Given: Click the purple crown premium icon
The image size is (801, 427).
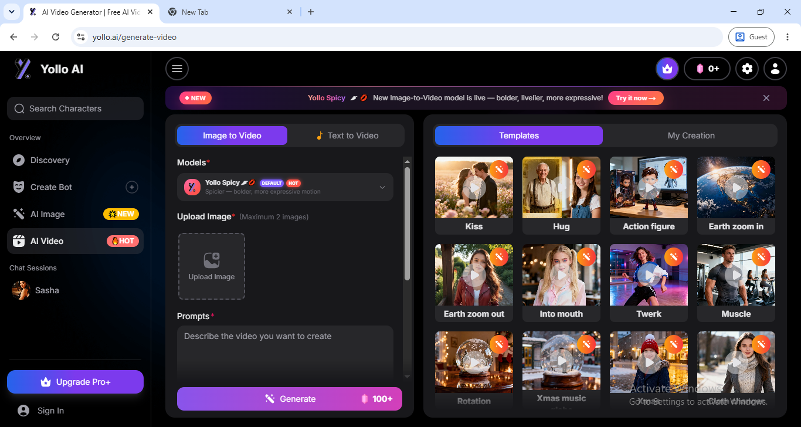Looking at the screenshot, I should point(667,69).
